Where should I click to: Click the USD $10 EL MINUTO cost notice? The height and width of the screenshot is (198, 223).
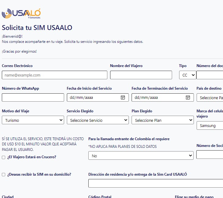(43, 144)
